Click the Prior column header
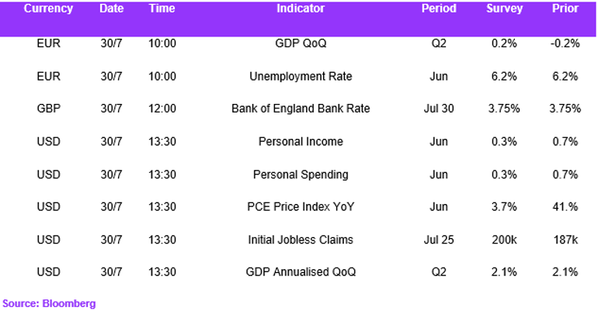This screenshot has height=311, width=598. (x=565, y=9)
